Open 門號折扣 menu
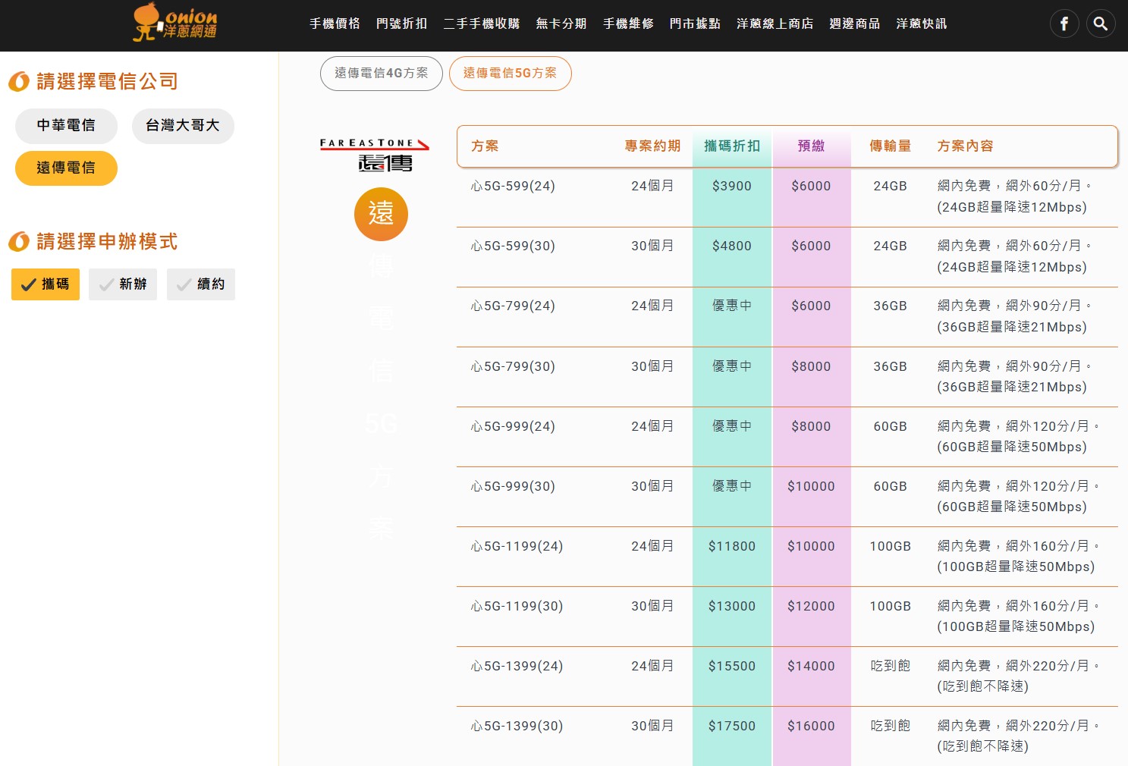 point(401,24)
